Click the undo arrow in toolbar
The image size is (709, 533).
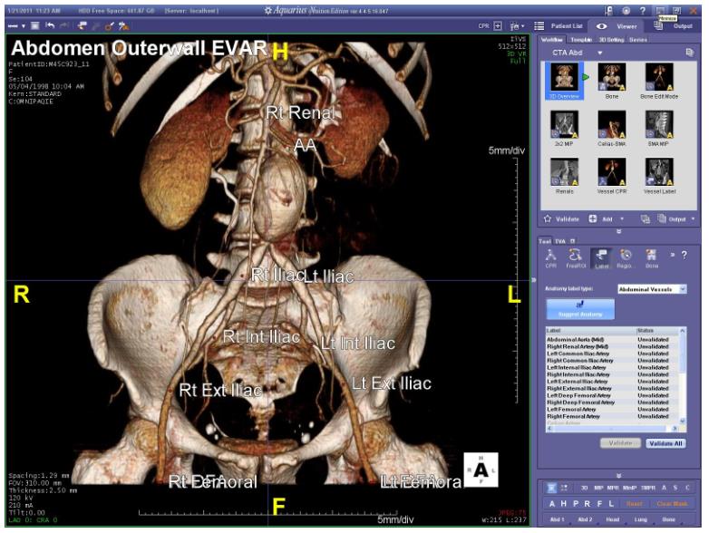click(49, 26)
